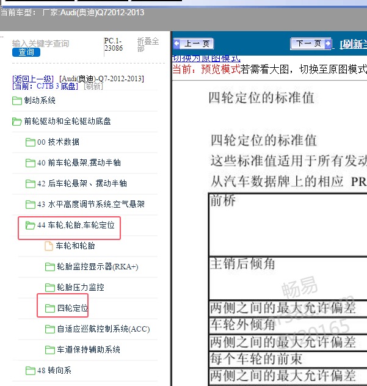Open 车道保持辅助系统 folder
Screen dimensions: 367x386
coord(89,349)
